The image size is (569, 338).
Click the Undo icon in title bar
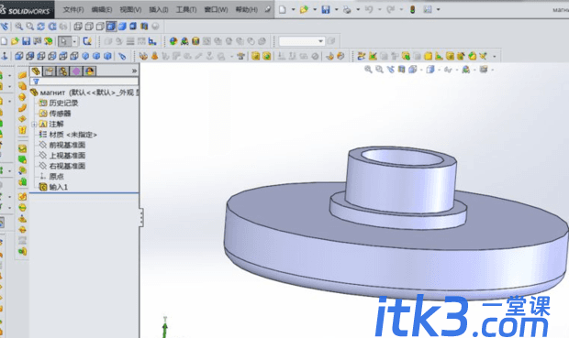coord(369,10)
